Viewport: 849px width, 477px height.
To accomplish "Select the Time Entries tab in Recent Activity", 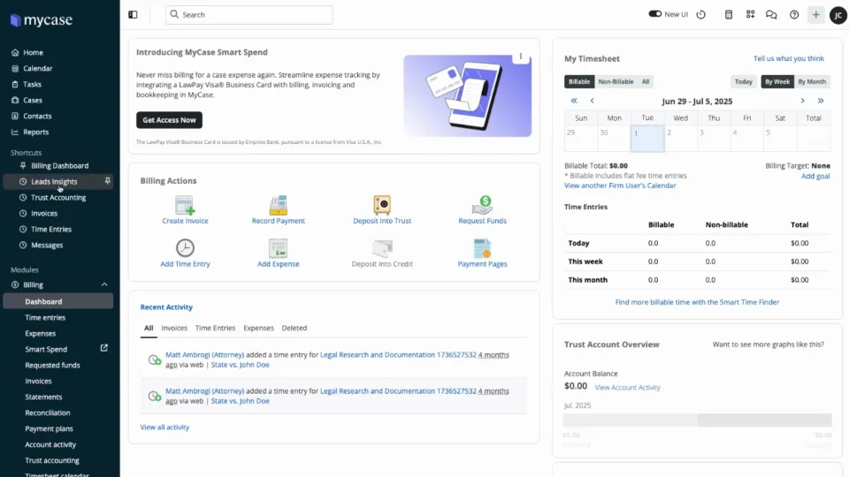I will click(x=215, y=328).
